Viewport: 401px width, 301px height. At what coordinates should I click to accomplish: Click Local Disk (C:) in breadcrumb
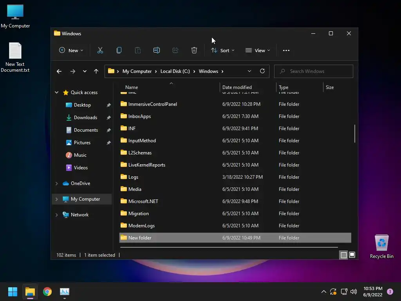[175, 71]
